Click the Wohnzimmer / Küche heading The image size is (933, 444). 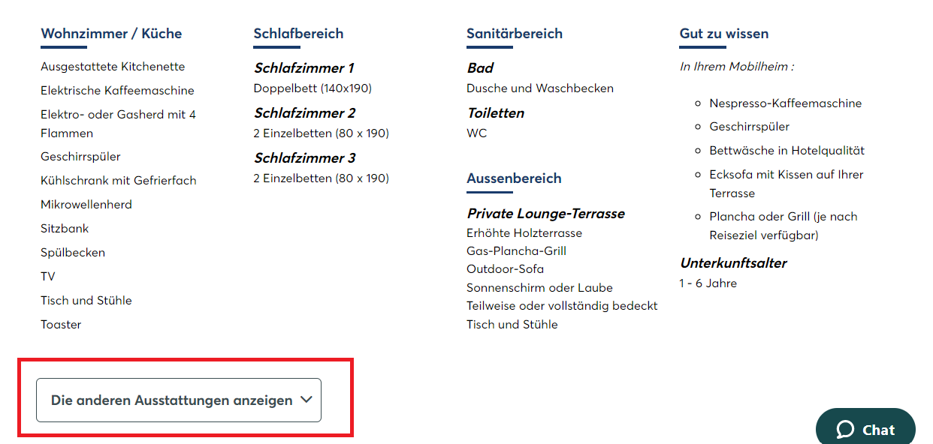click(x=111, y=34)
